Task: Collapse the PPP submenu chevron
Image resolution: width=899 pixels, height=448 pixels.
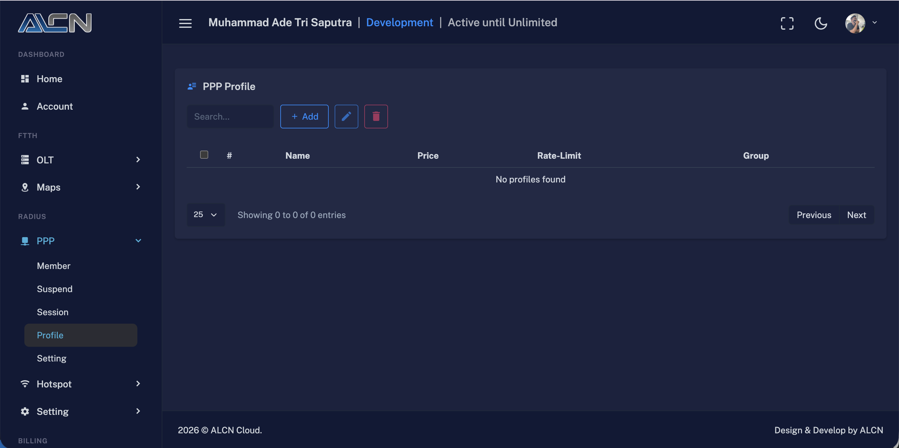Action: click(x=138, y=241)
